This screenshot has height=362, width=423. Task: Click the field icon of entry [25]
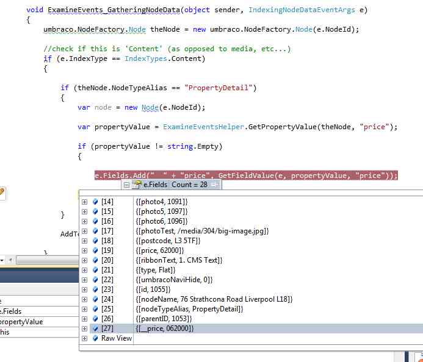[x=95, y=309]
